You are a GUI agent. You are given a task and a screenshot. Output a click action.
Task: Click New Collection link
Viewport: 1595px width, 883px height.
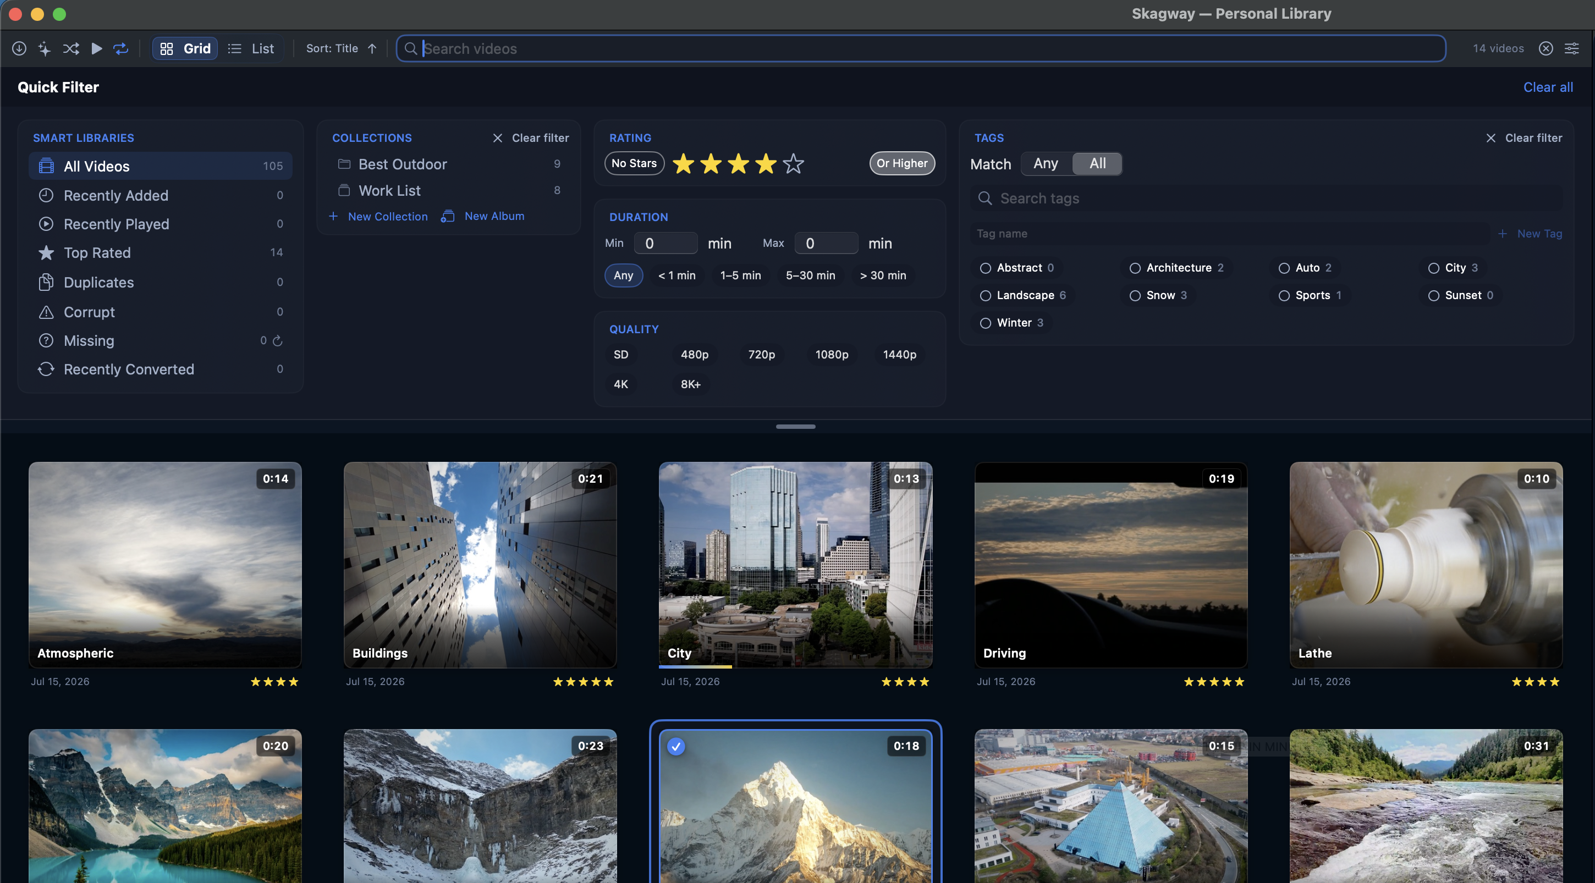(x=378, y=216)
